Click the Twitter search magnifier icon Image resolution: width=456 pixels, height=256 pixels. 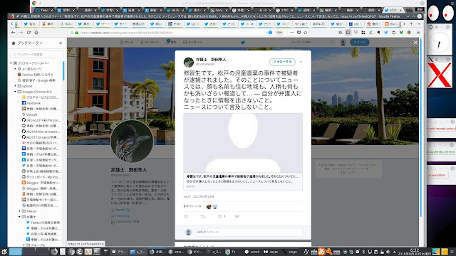tap(332, 43)
